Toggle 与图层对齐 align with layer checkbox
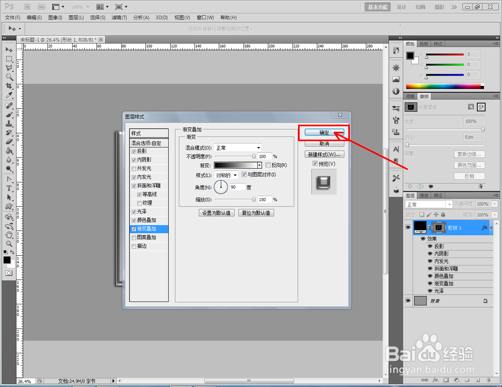The image size is (502, 387). coord(244,174)
